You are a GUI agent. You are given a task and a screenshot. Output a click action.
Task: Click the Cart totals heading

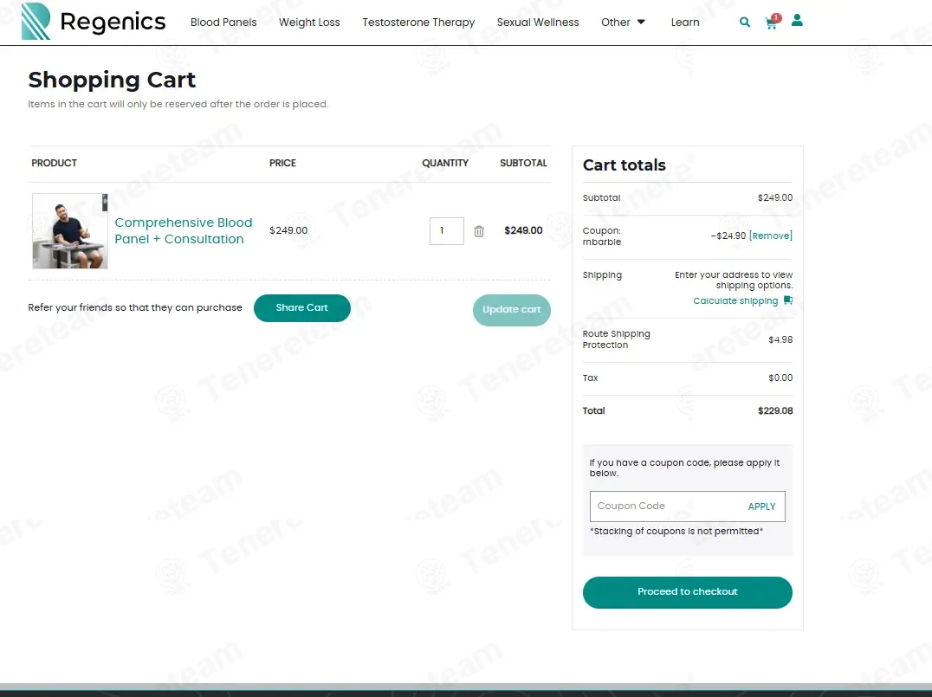(x=625, y=165)
